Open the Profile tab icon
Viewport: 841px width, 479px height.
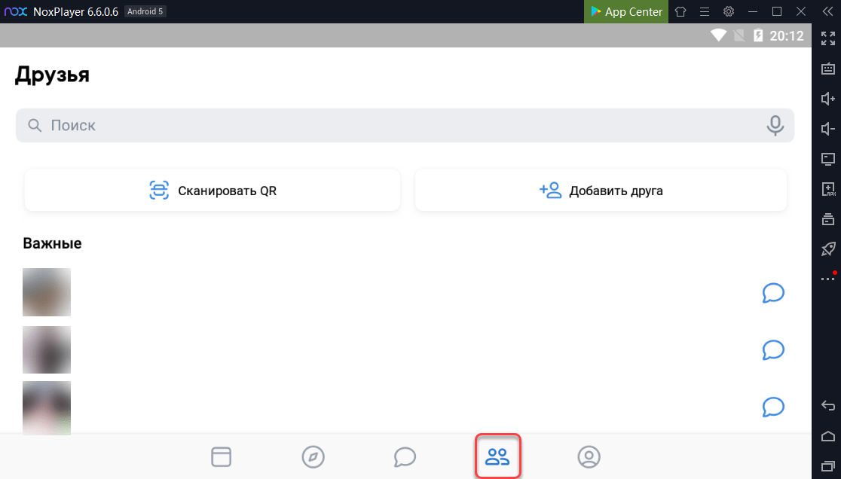point(589,456)
